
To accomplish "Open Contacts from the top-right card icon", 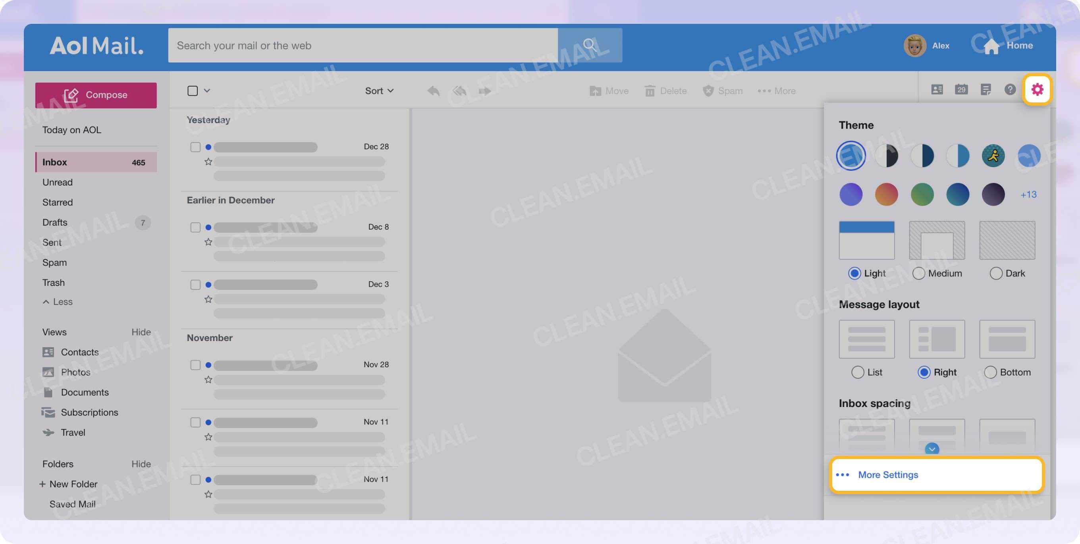I will 937,89.
